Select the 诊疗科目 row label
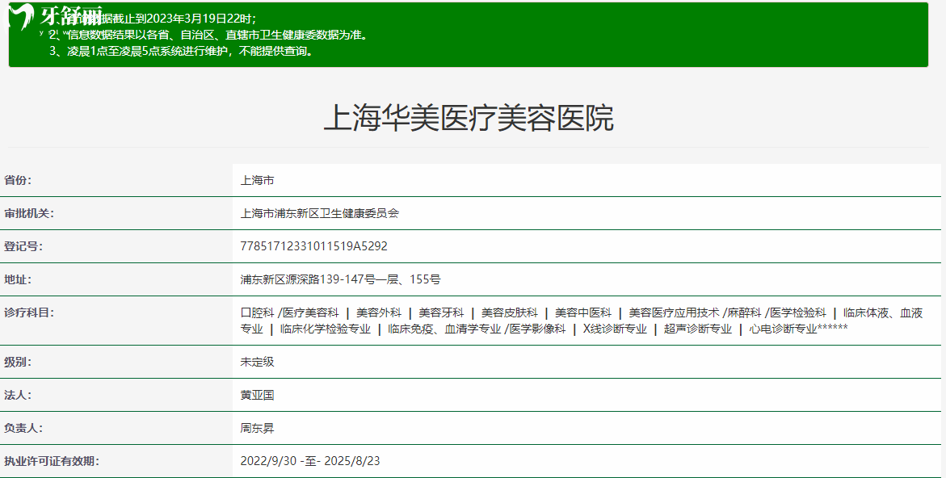Image resolution: width=946 pixels, height=478 pixels. [28, 312]
